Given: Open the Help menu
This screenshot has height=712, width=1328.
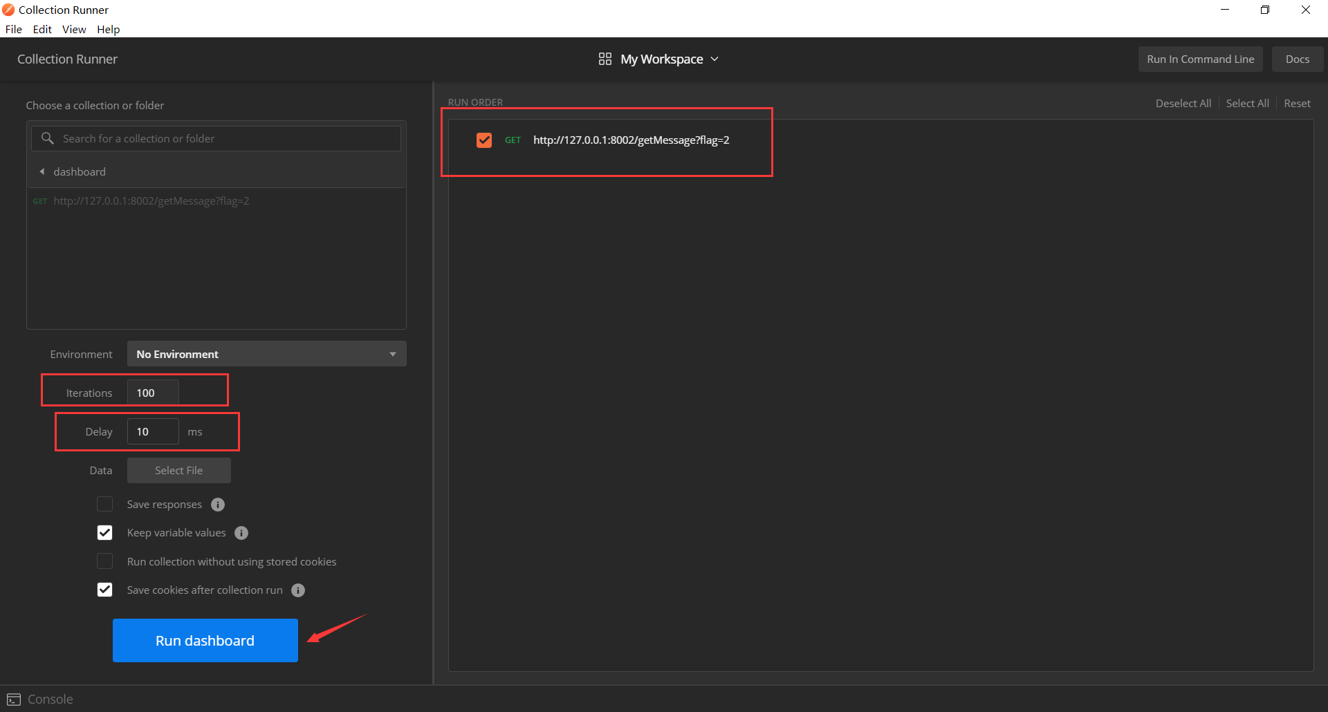Looking at the screenshot, I should point(108,29).
